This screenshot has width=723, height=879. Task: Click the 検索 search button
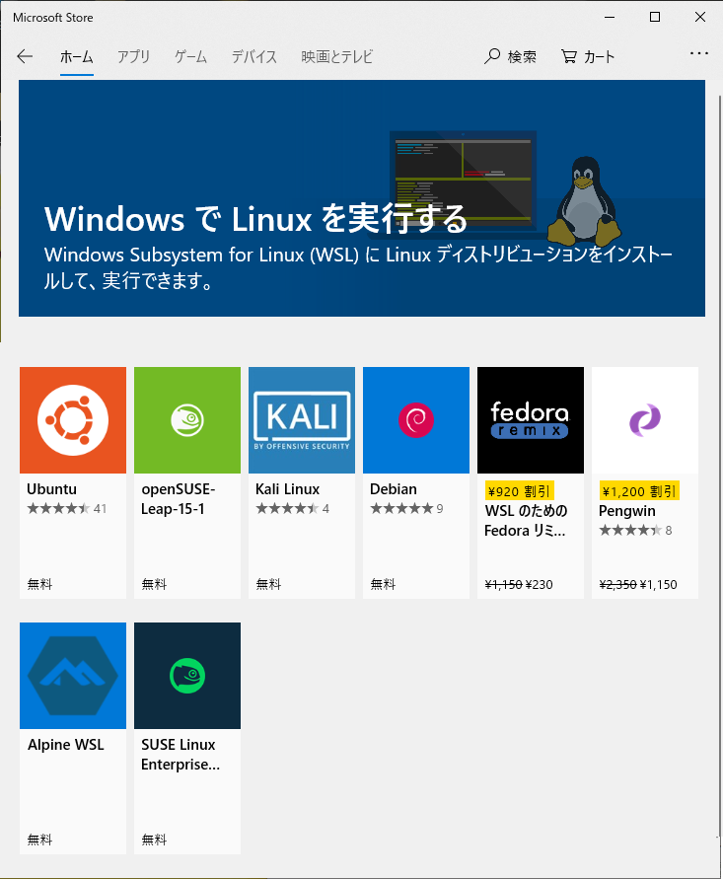510,56
